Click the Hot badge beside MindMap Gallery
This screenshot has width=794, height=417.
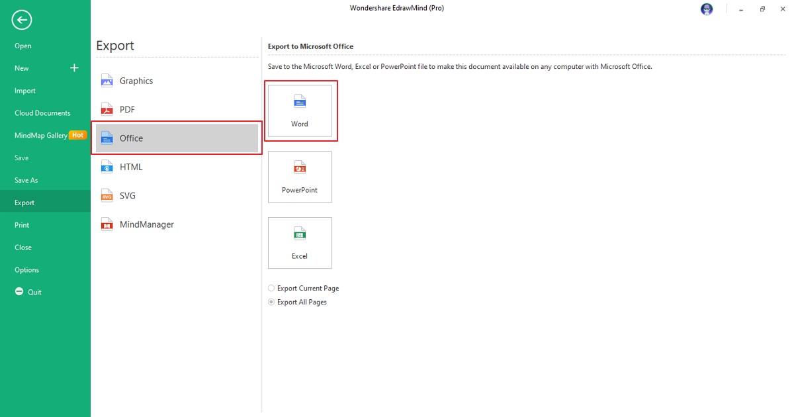(78, 135)
